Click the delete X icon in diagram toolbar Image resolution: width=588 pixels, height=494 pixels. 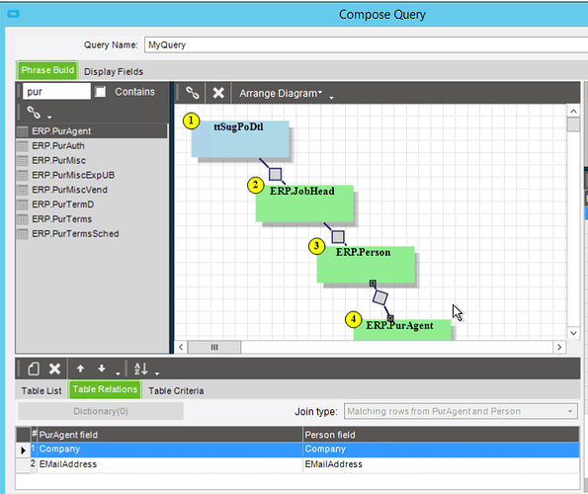218,93
